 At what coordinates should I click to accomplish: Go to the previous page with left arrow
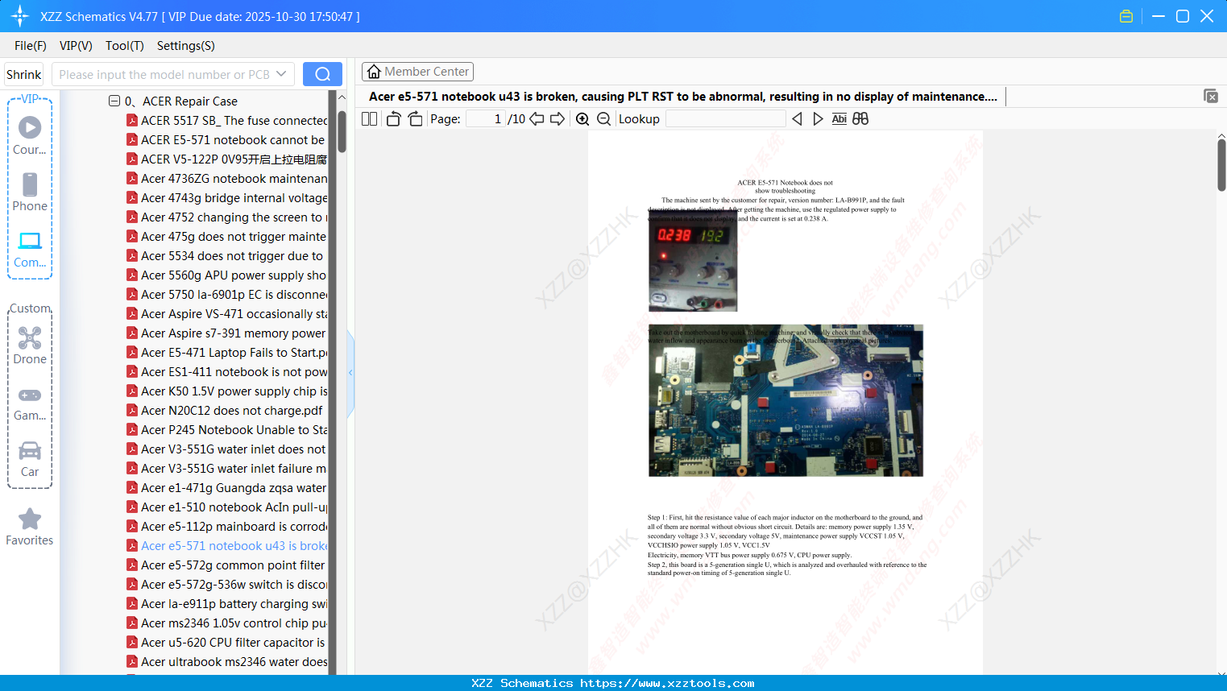(537, 119)
